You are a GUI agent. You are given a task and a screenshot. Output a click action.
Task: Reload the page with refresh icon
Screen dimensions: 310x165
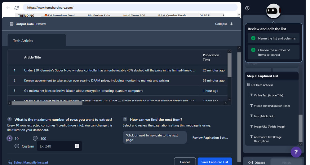click(x=17, y=8)
